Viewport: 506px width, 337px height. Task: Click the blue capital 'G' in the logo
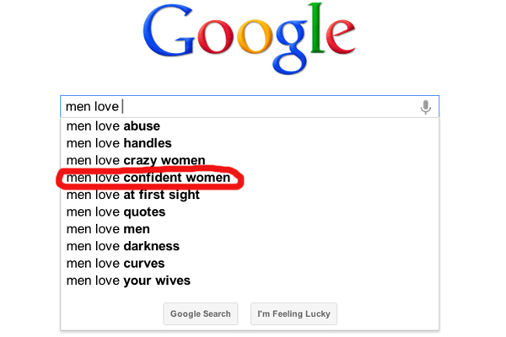pyautogui.click(x=169, y=30)
